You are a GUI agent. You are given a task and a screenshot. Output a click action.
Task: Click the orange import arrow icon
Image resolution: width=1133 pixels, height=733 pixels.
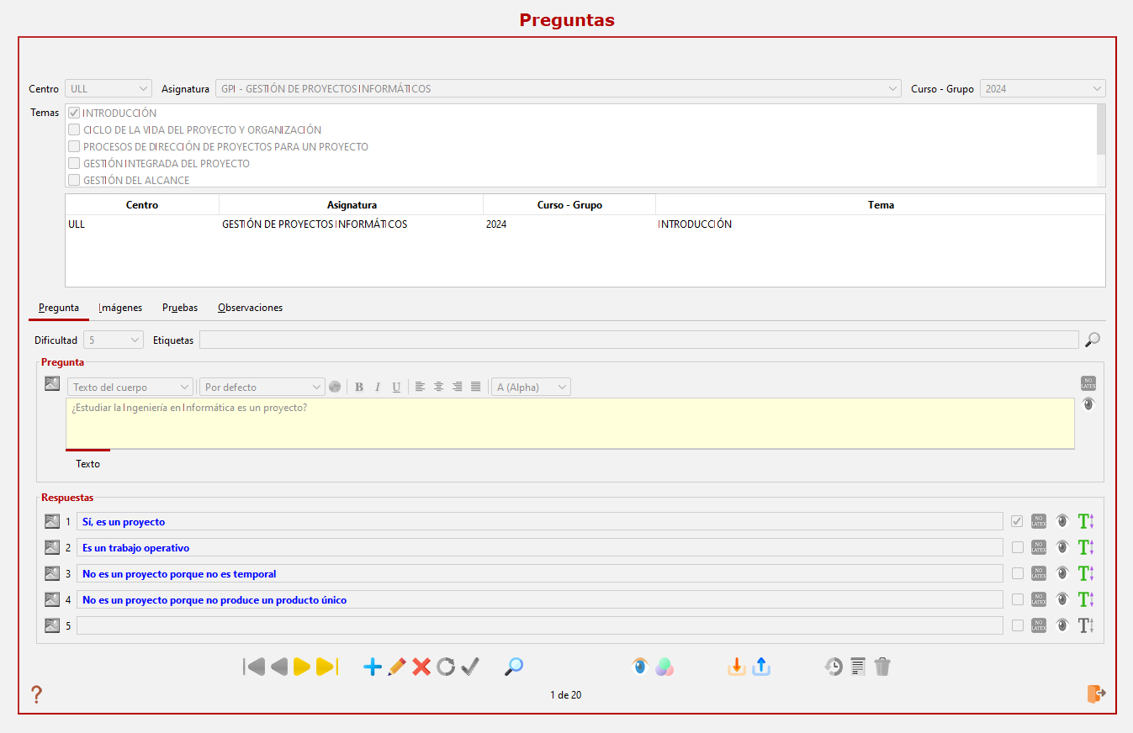(737, 667)
